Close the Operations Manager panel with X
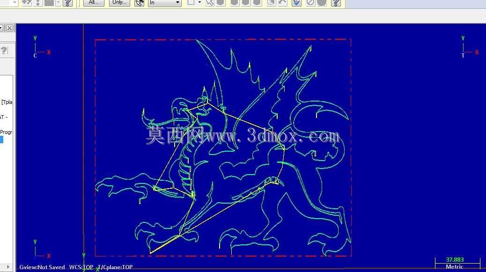Viewport: 486px width, 272px height. point(10,28)
